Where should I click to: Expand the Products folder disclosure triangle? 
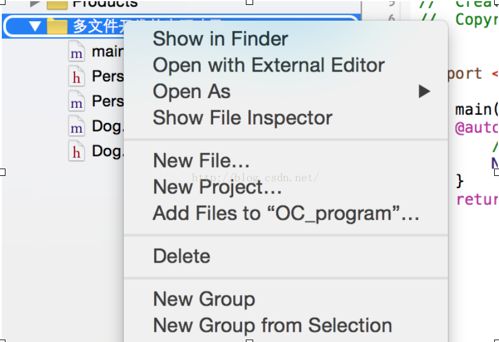pyautogui.click(x=35, y=4)
